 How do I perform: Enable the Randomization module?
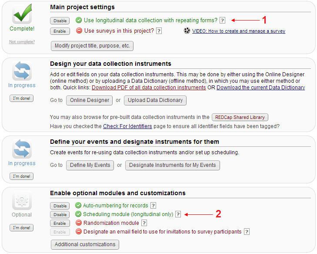pos(60,224)
